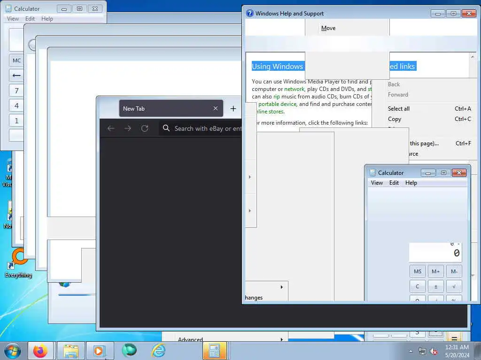Click Help window scrollbar up arrow

pyautogui.click(x=473, y=57)
